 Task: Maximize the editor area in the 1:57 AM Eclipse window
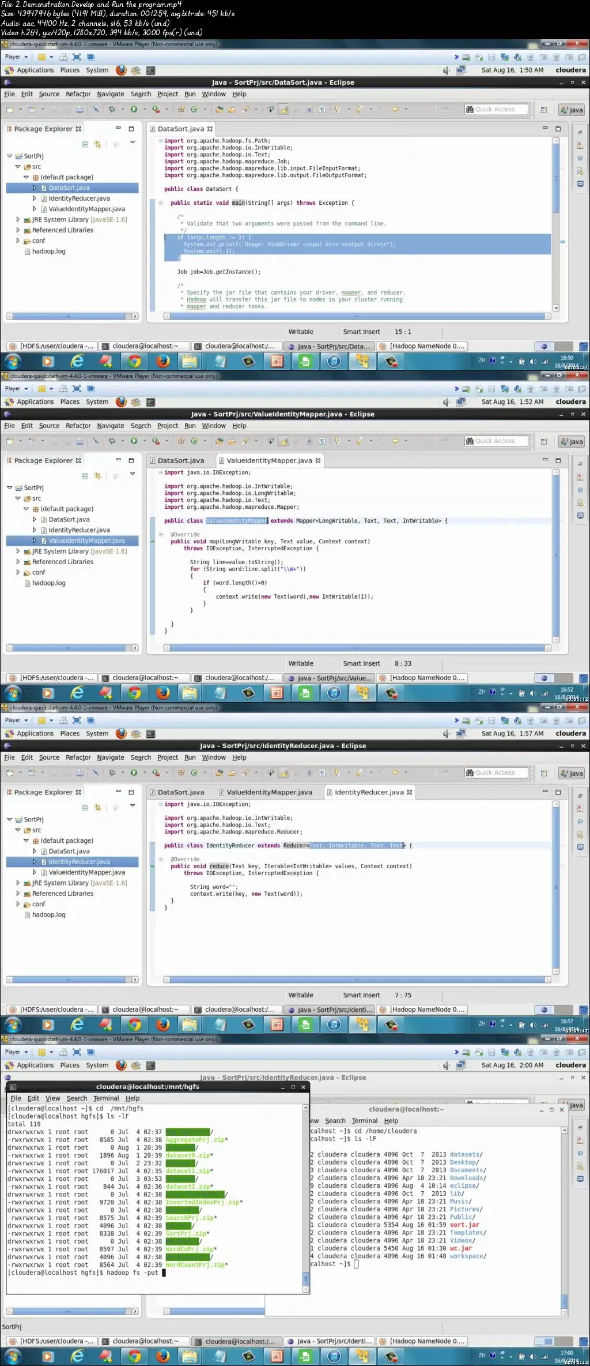[x=558, y=792]
